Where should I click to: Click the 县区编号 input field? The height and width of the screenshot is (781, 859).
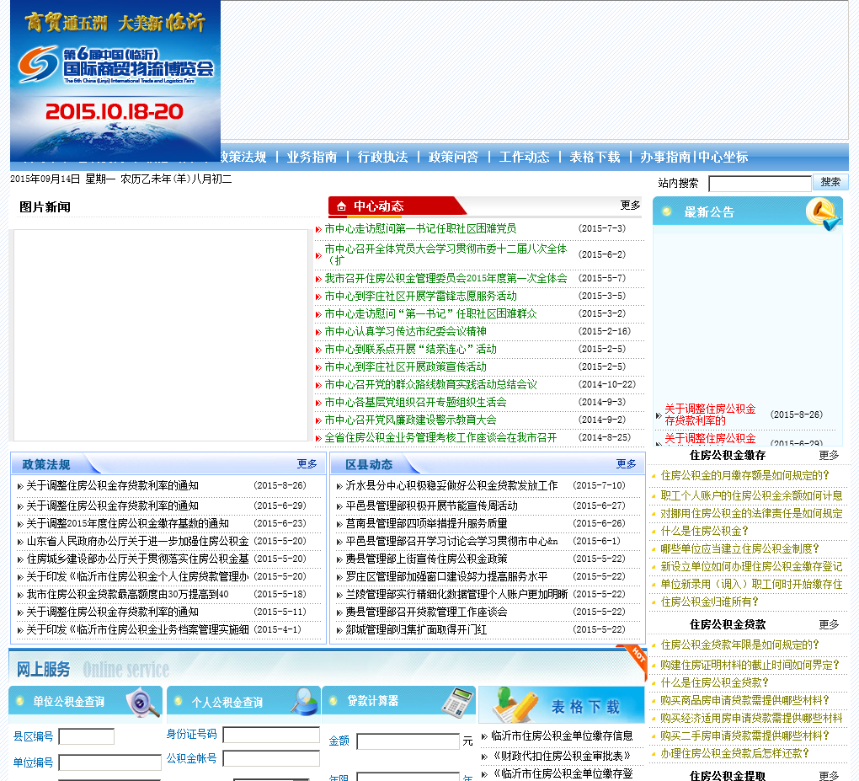[x=87, y=736]
